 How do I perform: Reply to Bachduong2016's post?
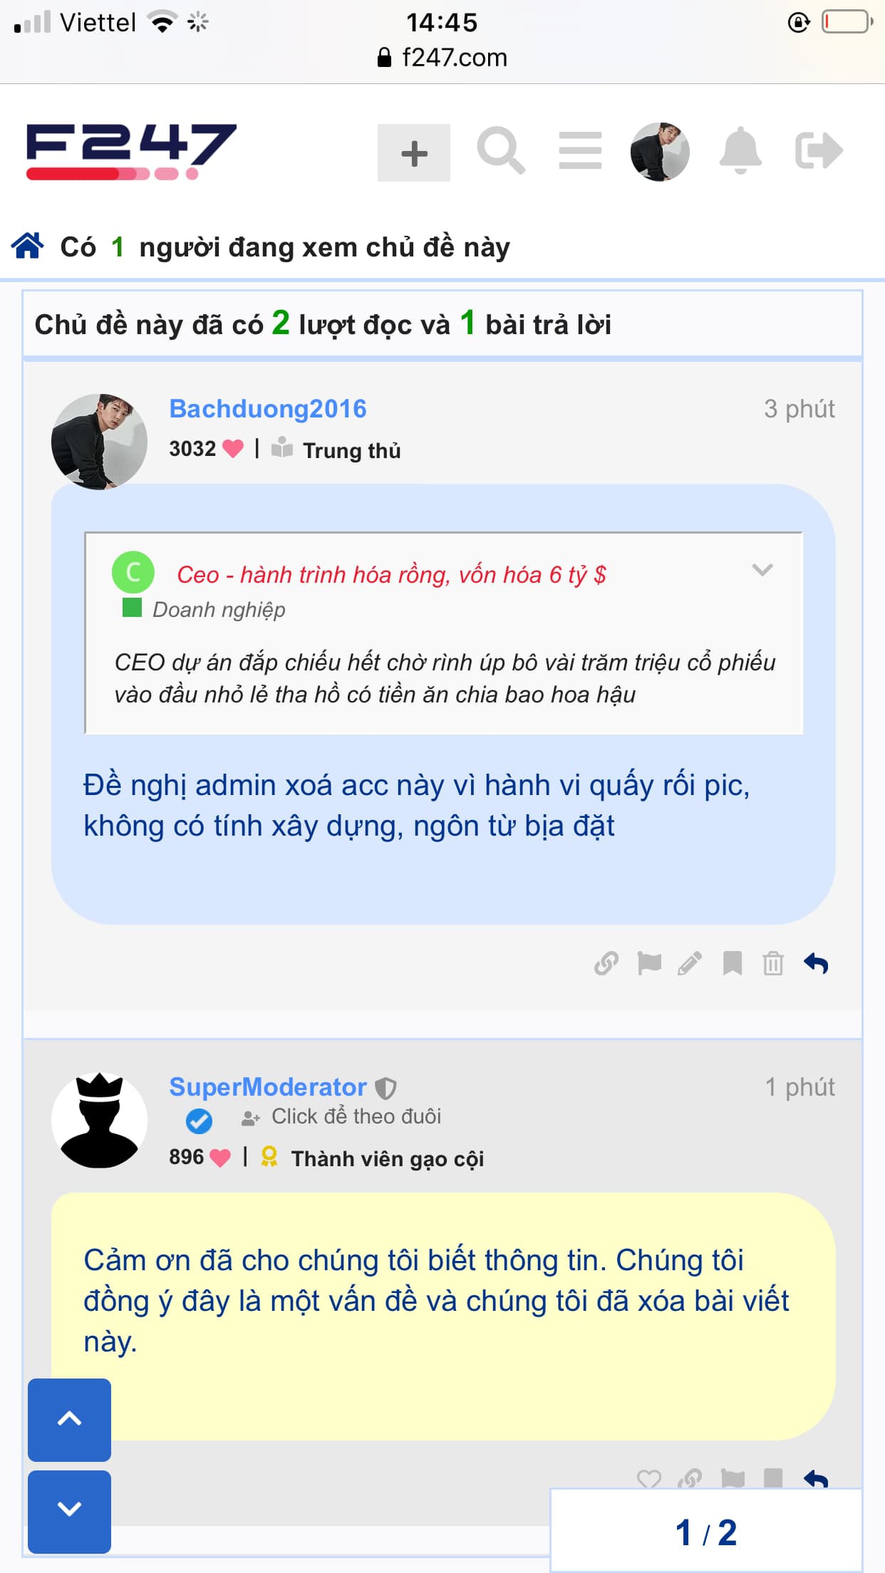tap(816, 963)
